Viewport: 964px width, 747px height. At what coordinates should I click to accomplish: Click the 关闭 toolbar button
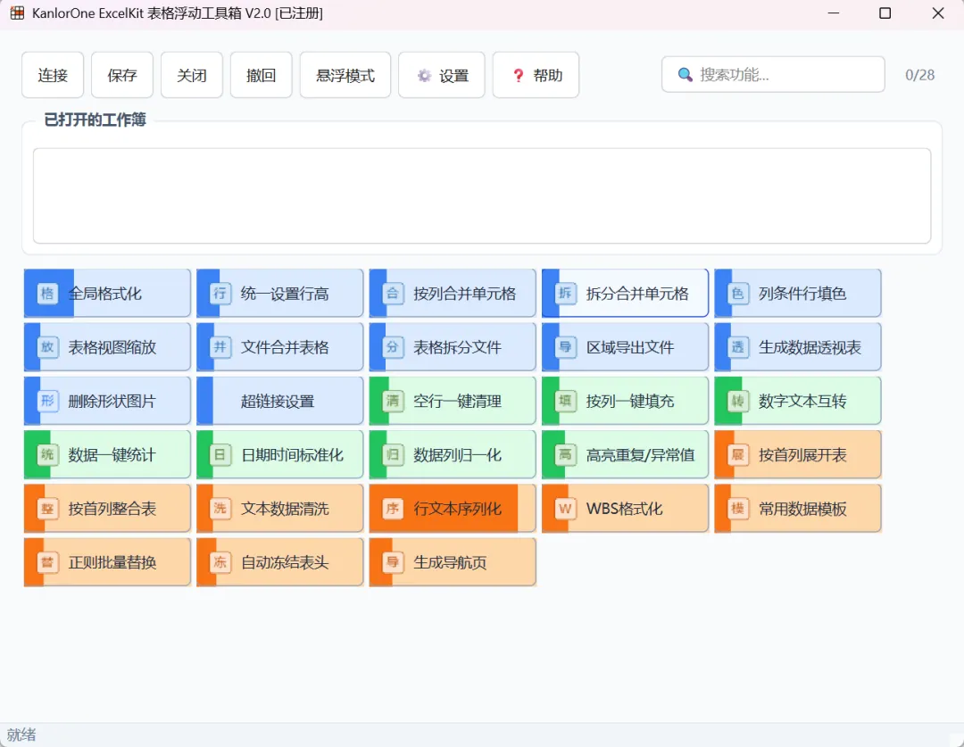[192, 75]
